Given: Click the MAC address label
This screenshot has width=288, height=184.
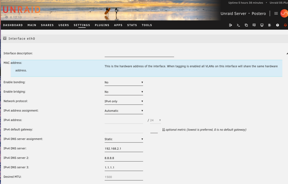Looking at the screenshot, I should tap(13, 63).
